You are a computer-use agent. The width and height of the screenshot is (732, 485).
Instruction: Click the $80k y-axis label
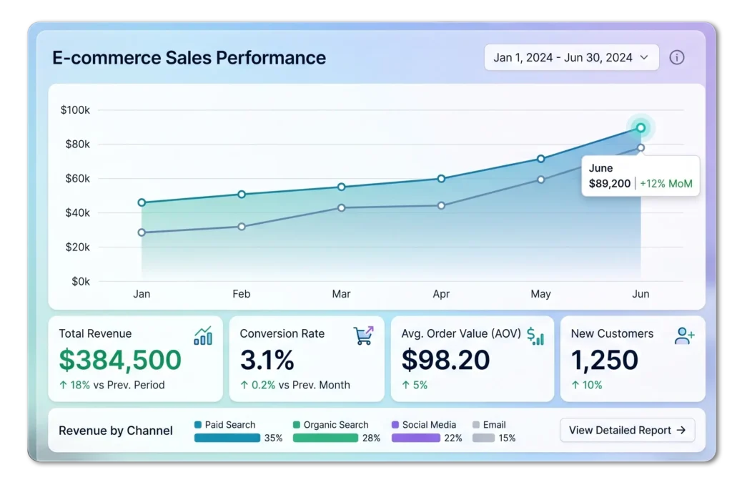click(77, 144)
